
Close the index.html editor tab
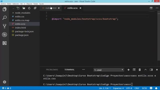point(59,8)
